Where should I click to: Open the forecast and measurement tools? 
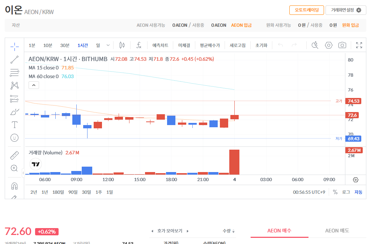pyautogui.click(x=14, y=99)
